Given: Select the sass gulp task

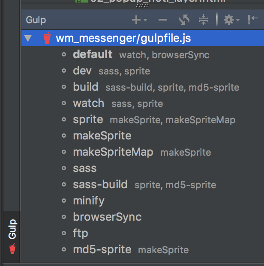Looking at the screenshot, I should (85, 168).
